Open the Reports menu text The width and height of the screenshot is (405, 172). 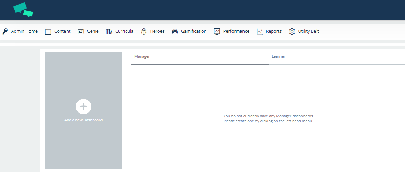pos(274,31)
